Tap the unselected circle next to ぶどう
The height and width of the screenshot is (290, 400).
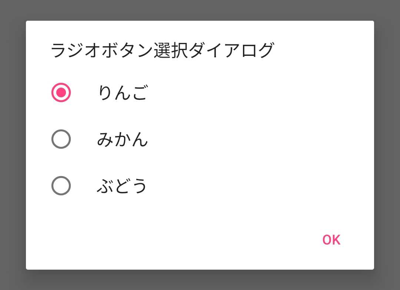click(61, 186)
